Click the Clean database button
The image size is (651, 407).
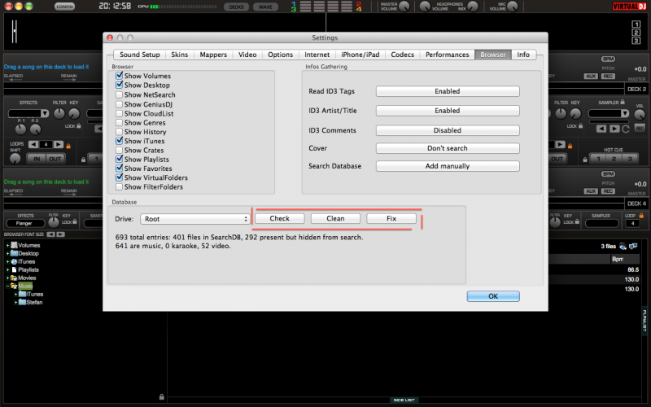pos(335,218)
